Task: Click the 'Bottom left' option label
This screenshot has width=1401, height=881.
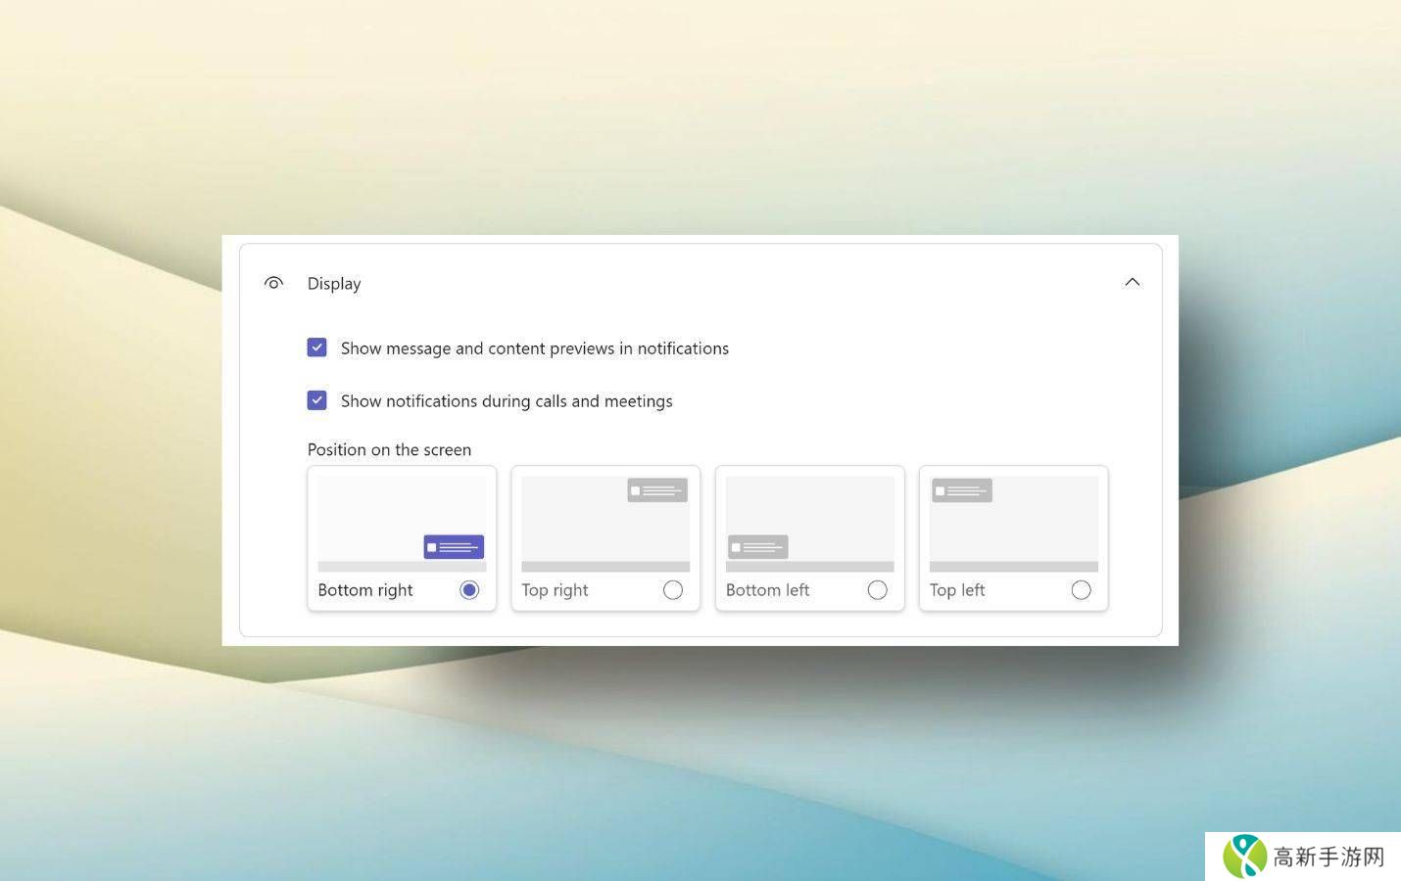Action: tap(767, 590)
